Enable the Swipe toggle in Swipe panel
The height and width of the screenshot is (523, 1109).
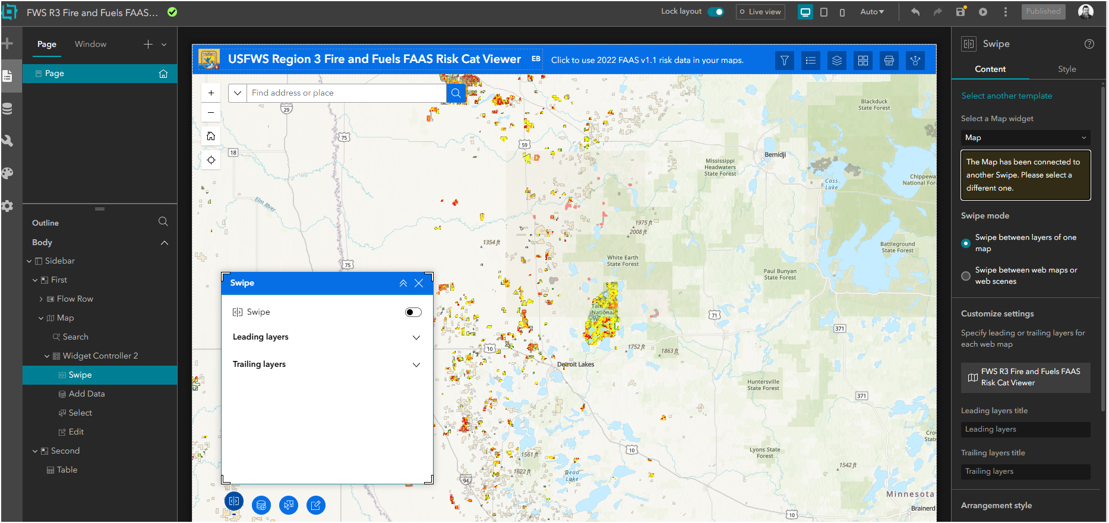pyautogui.click(x=413, y=312)
